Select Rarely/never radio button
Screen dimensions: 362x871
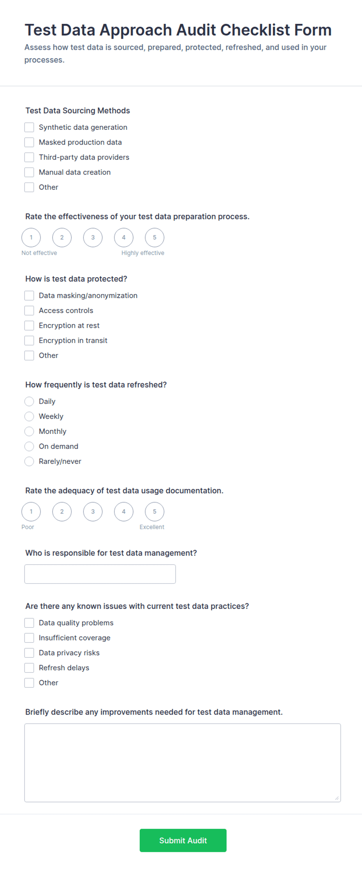coord(29,461)
